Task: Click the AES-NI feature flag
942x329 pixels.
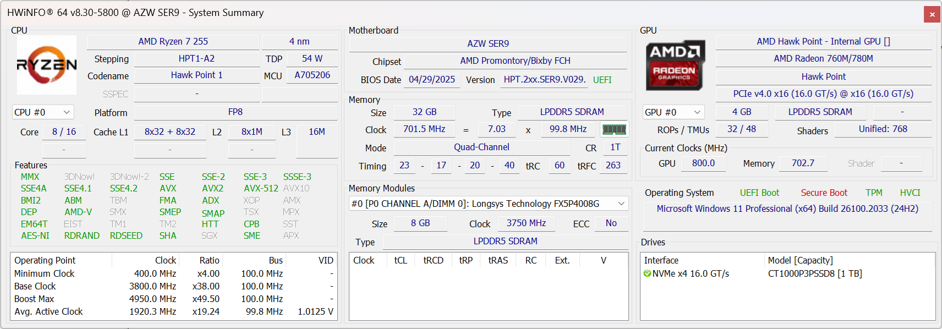Action: [x=35, y=235]
